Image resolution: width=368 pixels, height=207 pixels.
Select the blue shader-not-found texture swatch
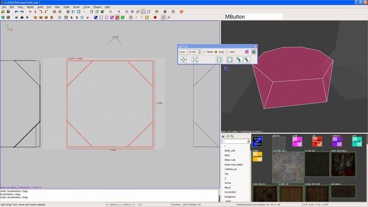pos(258,142)
